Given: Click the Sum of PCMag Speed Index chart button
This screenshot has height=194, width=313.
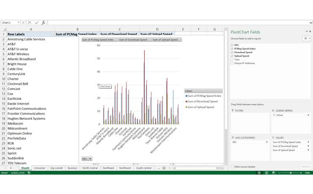Looking at the screenshot, I should tap(98, 40).
